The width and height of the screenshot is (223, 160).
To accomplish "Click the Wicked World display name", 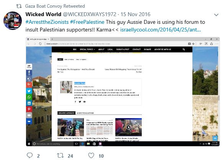I will click(x=43, y=14).
